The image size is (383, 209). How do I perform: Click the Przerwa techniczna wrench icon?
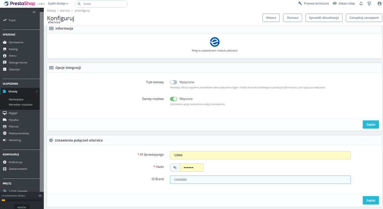300,3
